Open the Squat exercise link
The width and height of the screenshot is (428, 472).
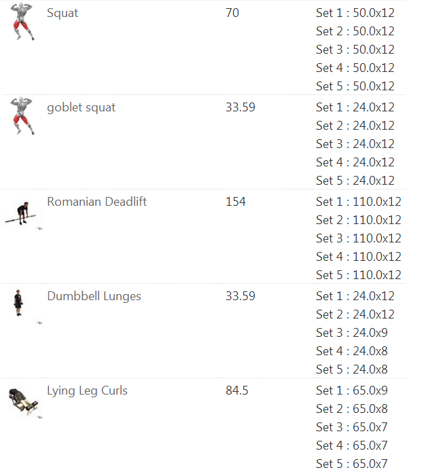63,13
